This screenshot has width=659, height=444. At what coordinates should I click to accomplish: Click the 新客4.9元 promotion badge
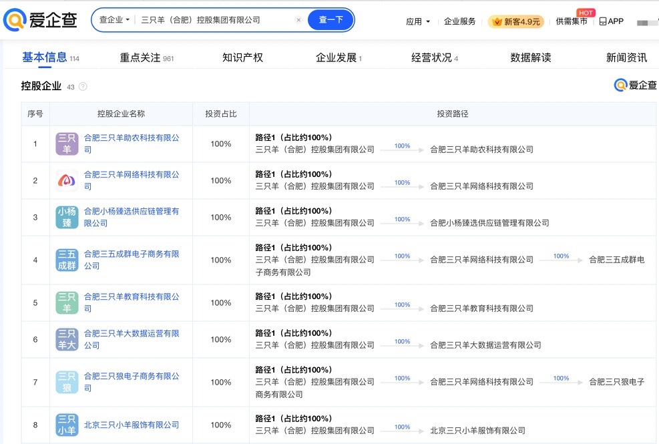point(515,21)
